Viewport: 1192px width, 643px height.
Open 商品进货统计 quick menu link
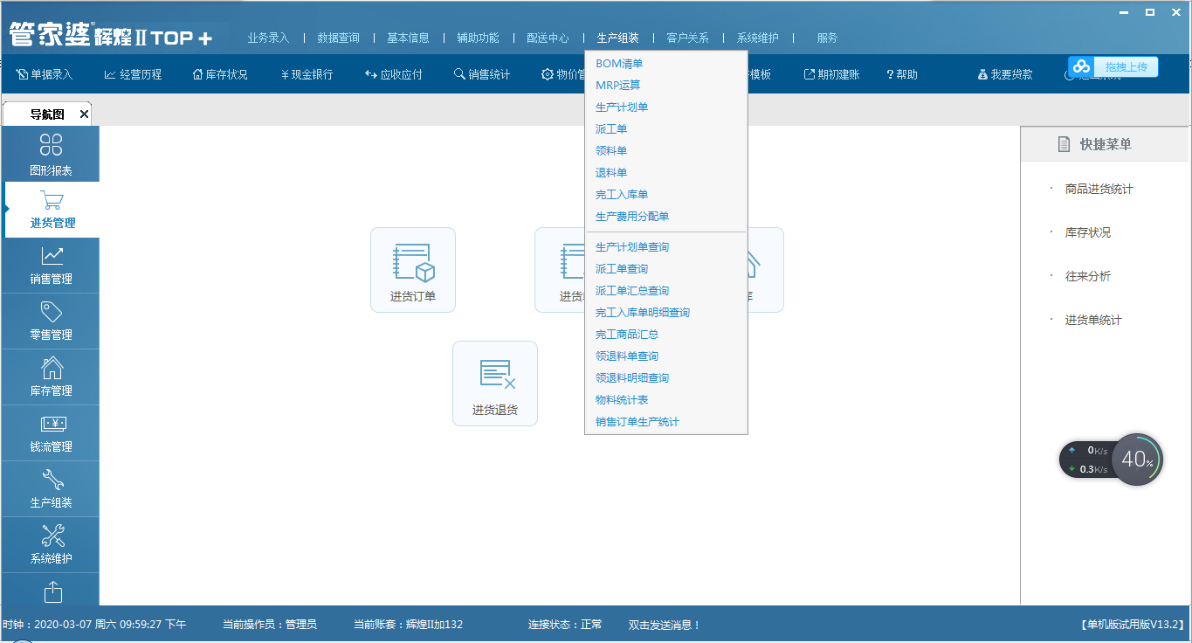[x=1099, y=190]
